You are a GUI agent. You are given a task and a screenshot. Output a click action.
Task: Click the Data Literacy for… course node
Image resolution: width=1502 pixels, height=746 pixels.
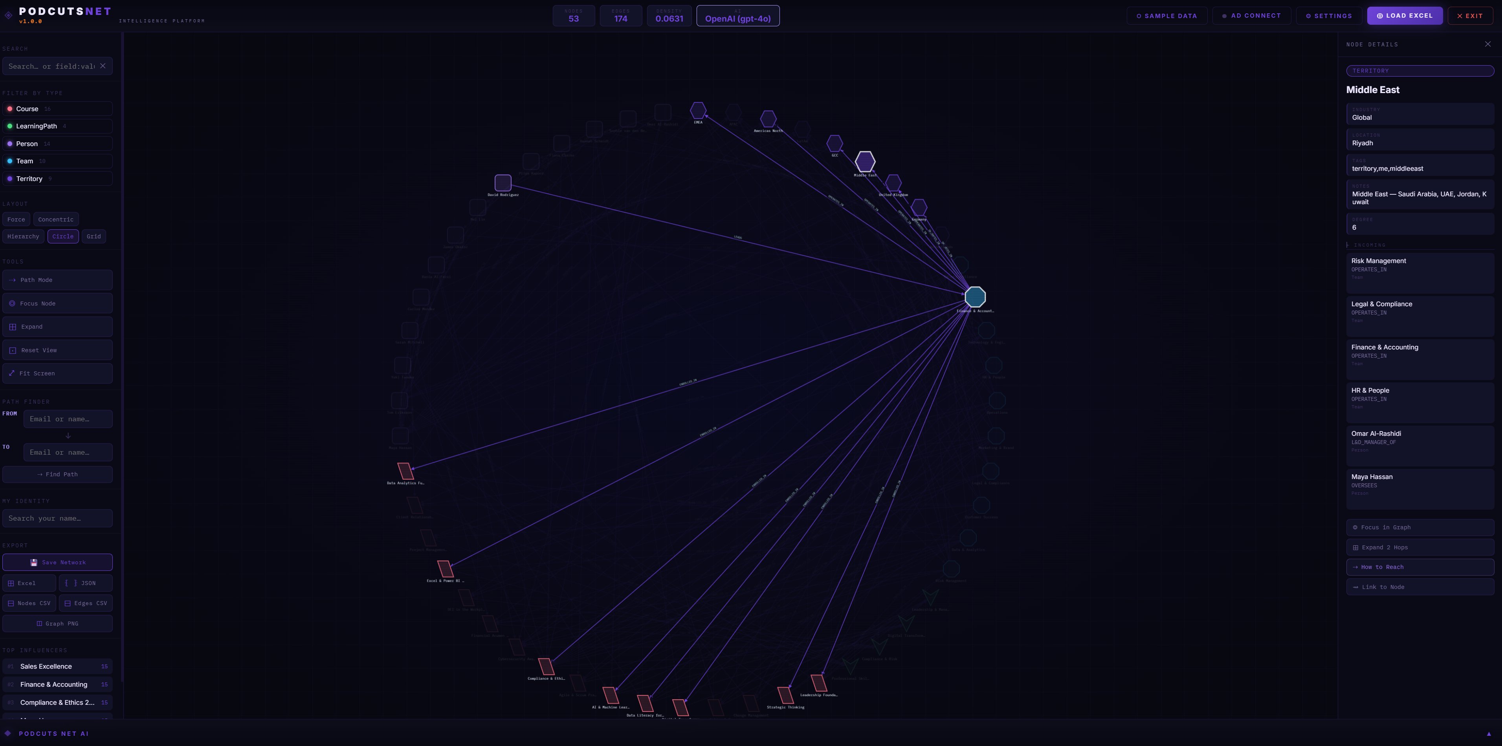pyautogui.click(x=645, y=704)
